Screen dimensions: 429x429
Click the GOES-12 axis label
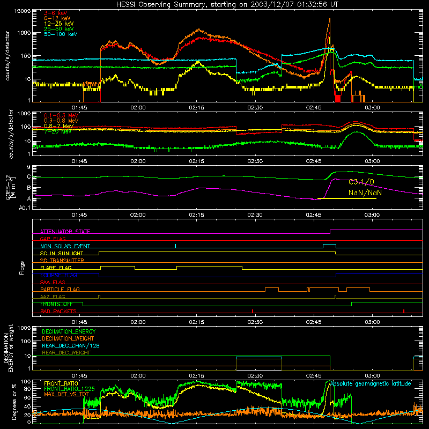[x=10, y=187]
